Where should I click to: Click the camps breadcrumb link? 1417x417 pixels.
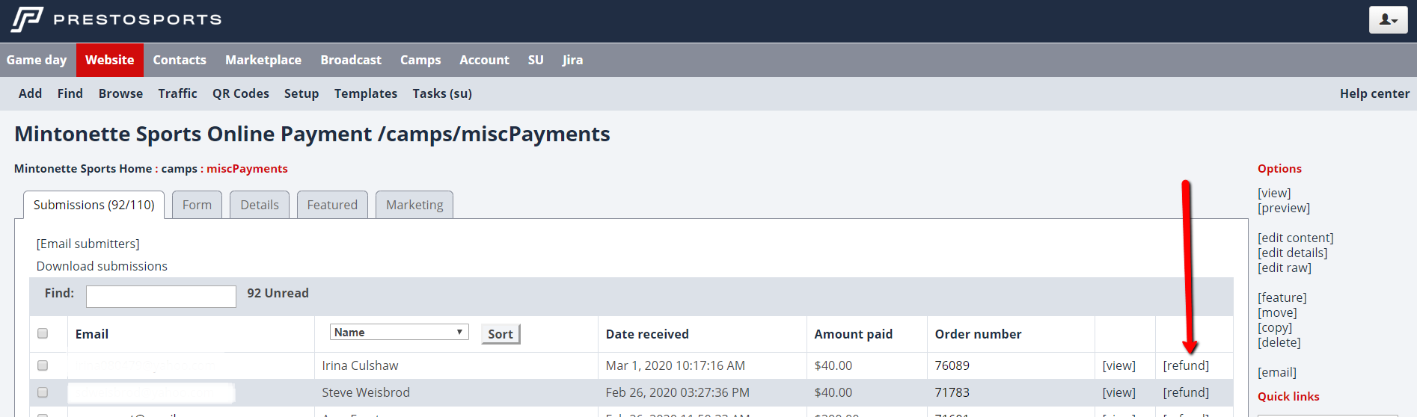(180, 169)
